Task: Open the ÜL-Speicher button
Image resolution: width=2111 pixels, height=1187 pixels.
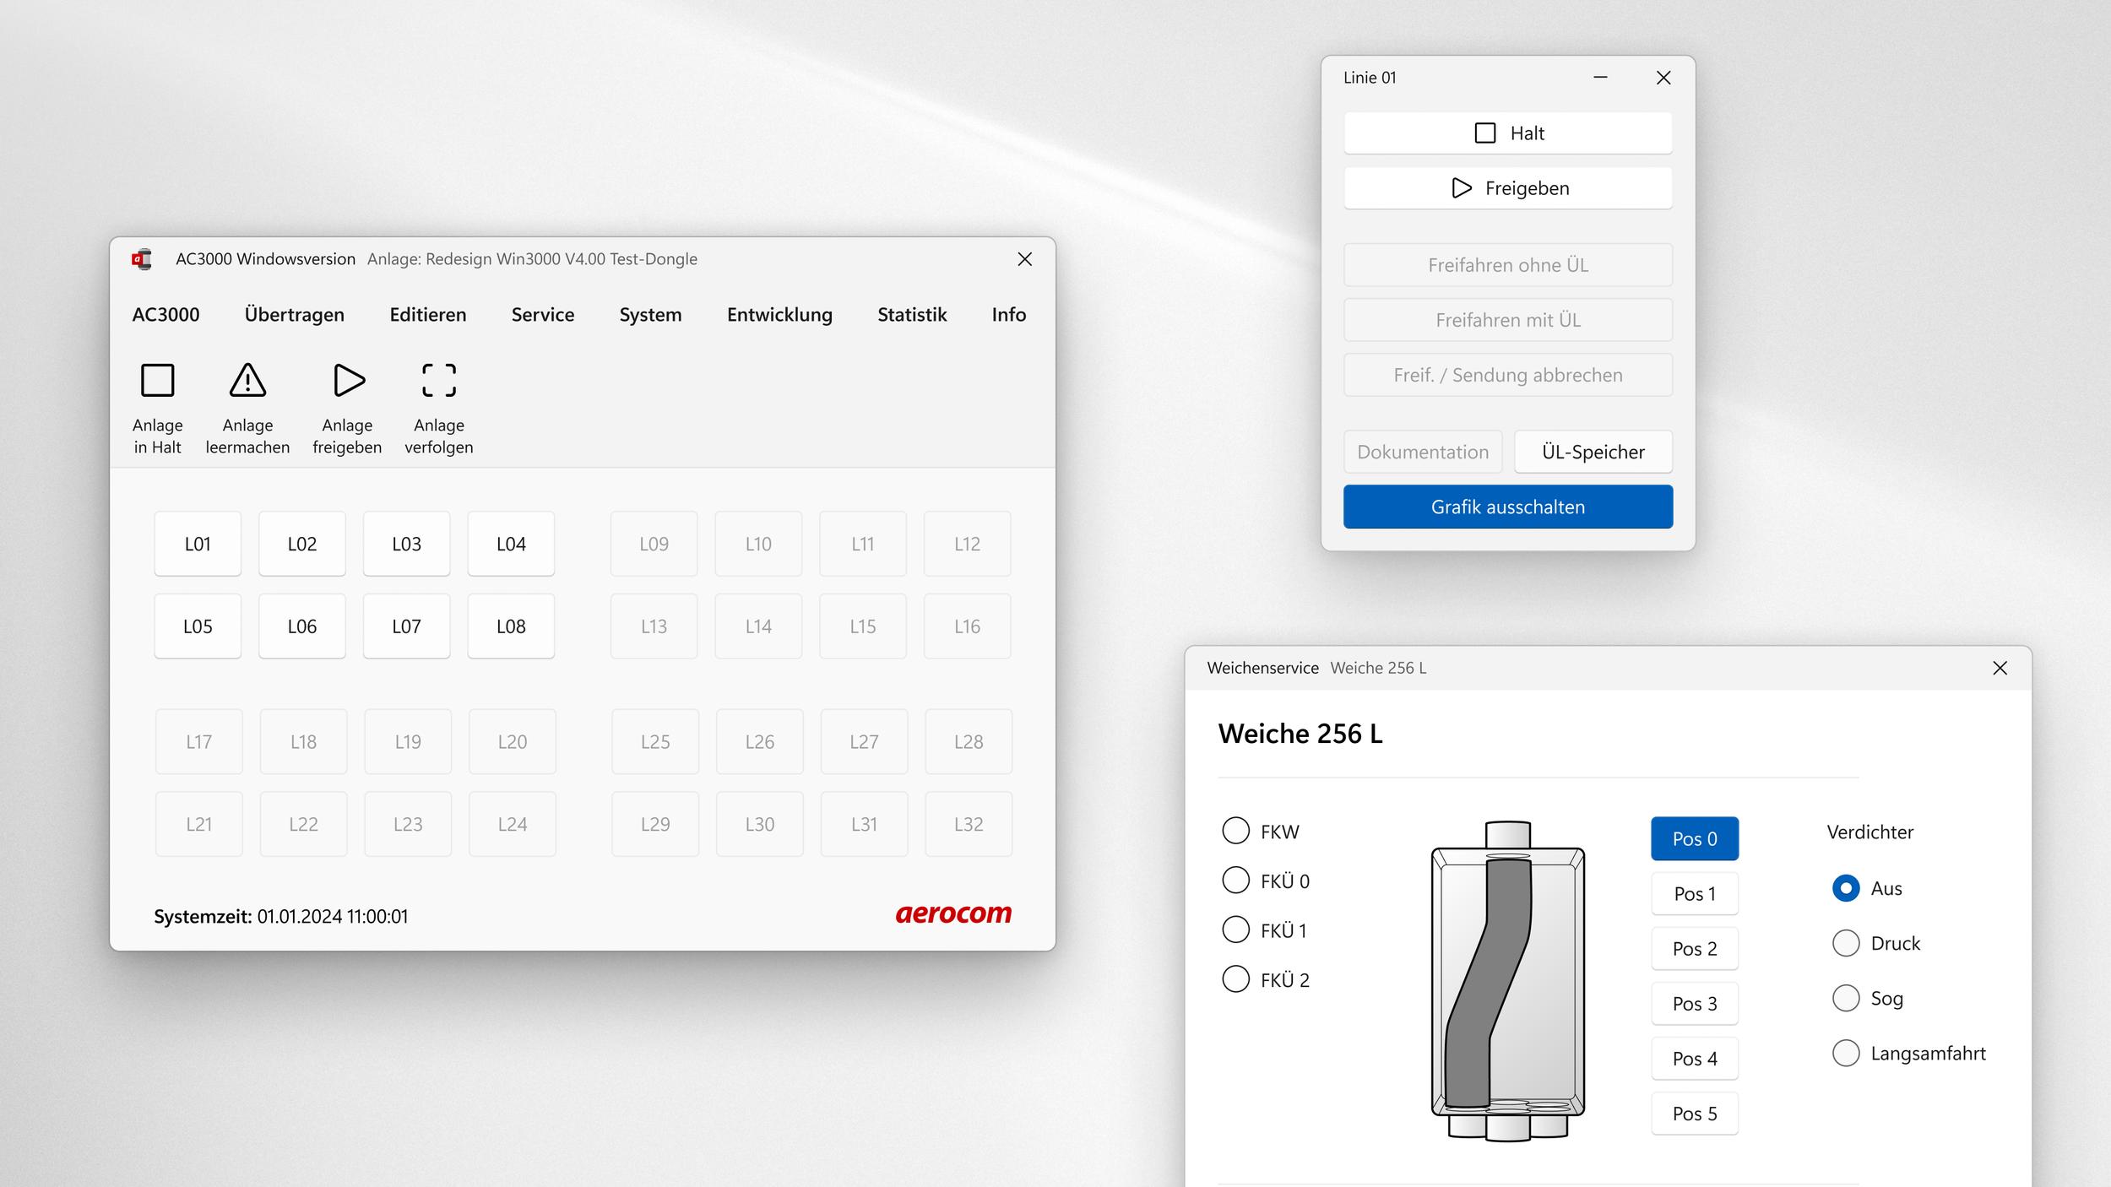Action: click(x=1593, y=452)
